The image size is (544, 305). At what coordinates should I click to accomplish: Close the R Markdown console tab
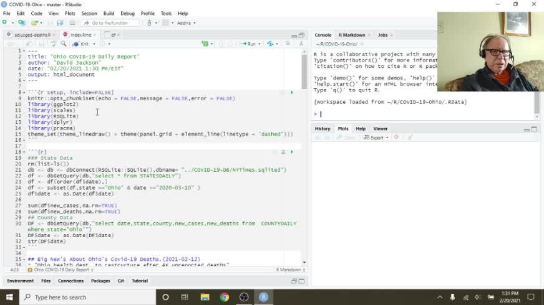(369, 35)
